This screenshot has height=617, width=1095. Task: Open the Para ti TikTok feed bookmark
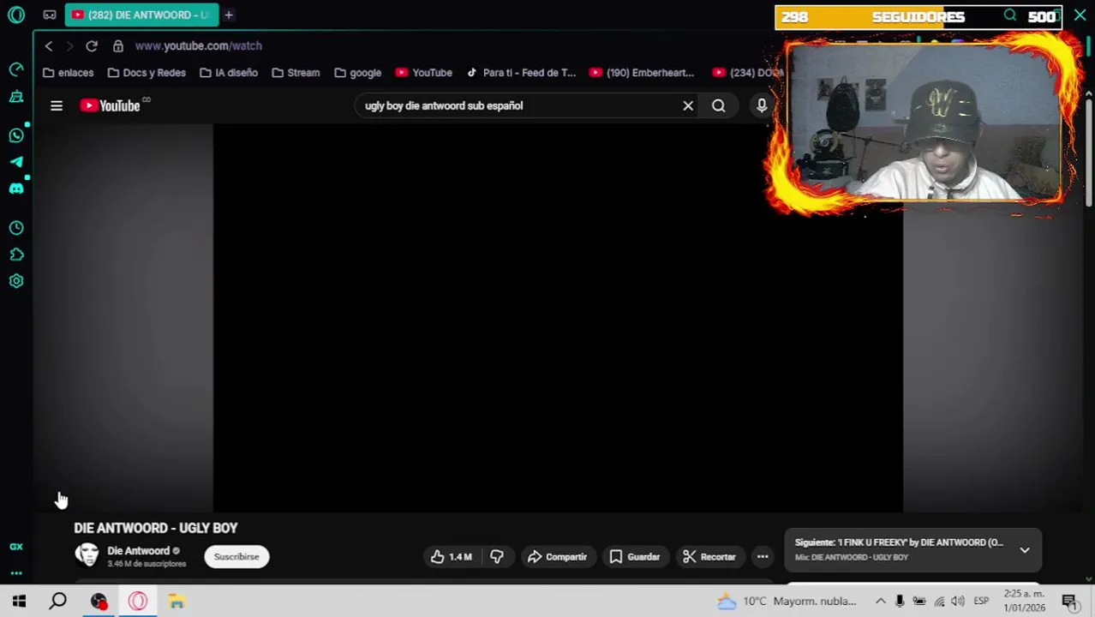[x=521, y=73]
